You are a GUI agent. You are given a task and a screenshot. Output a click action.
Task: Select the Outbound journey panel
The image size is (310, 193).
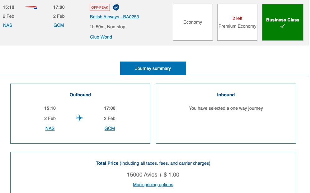80,113
